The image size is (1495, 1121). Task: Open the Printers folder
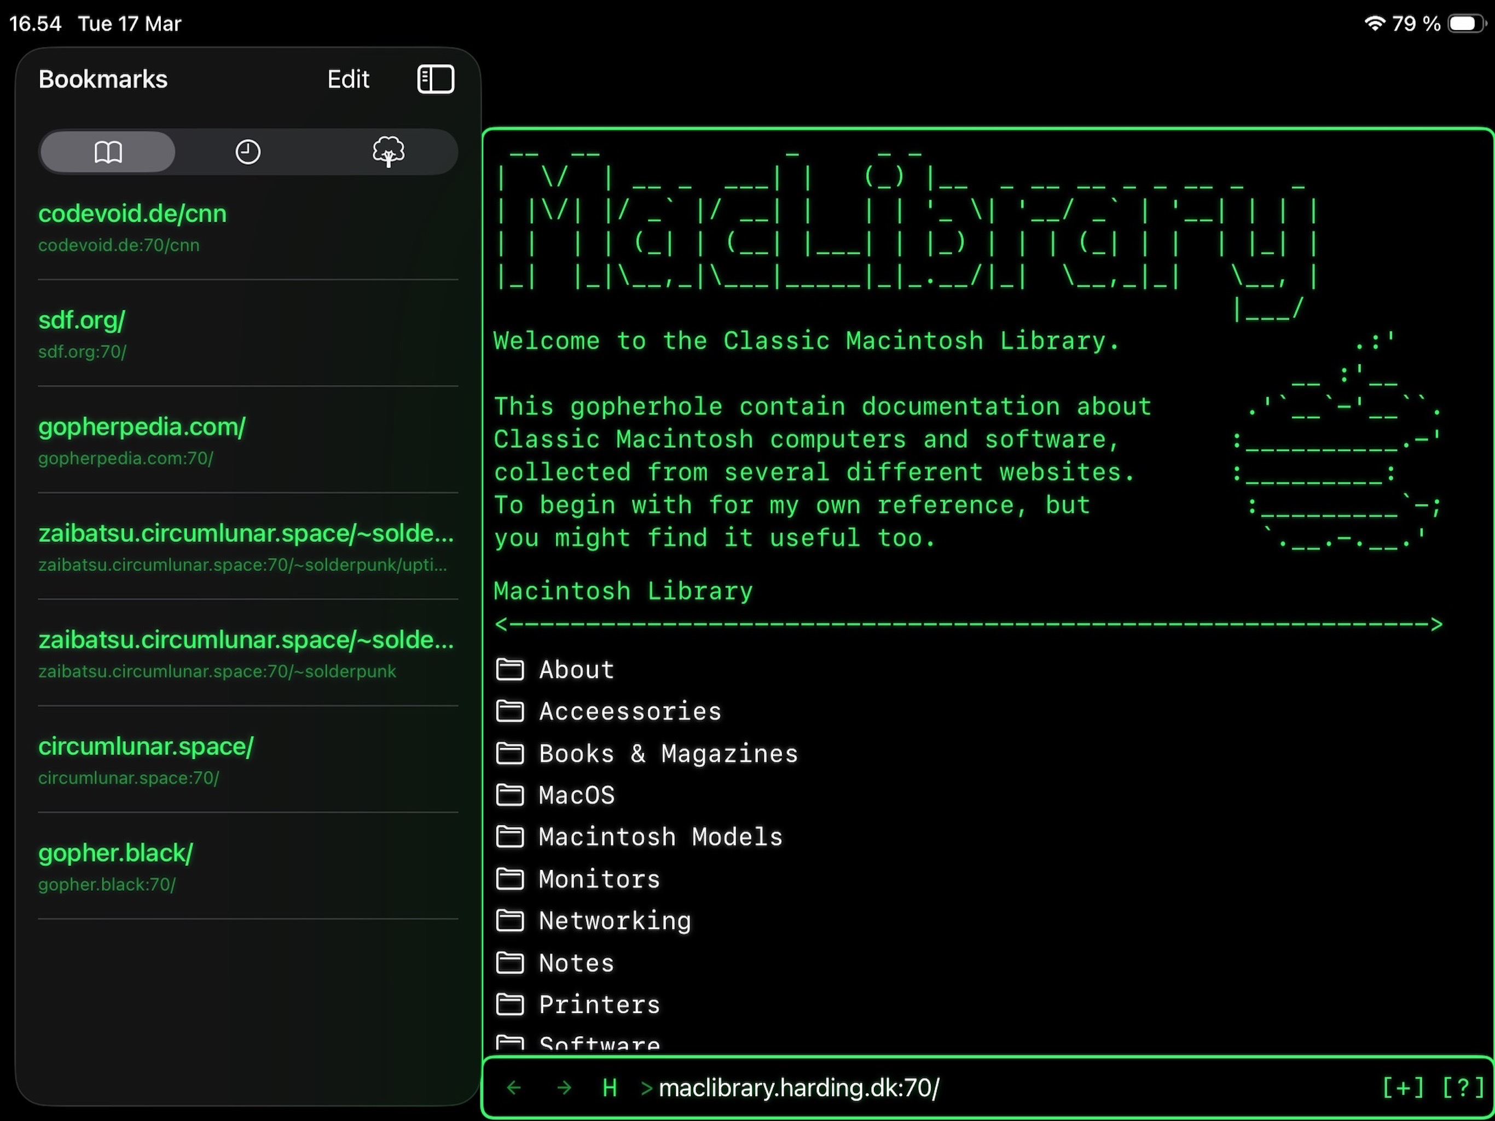tap(578, 1005)
